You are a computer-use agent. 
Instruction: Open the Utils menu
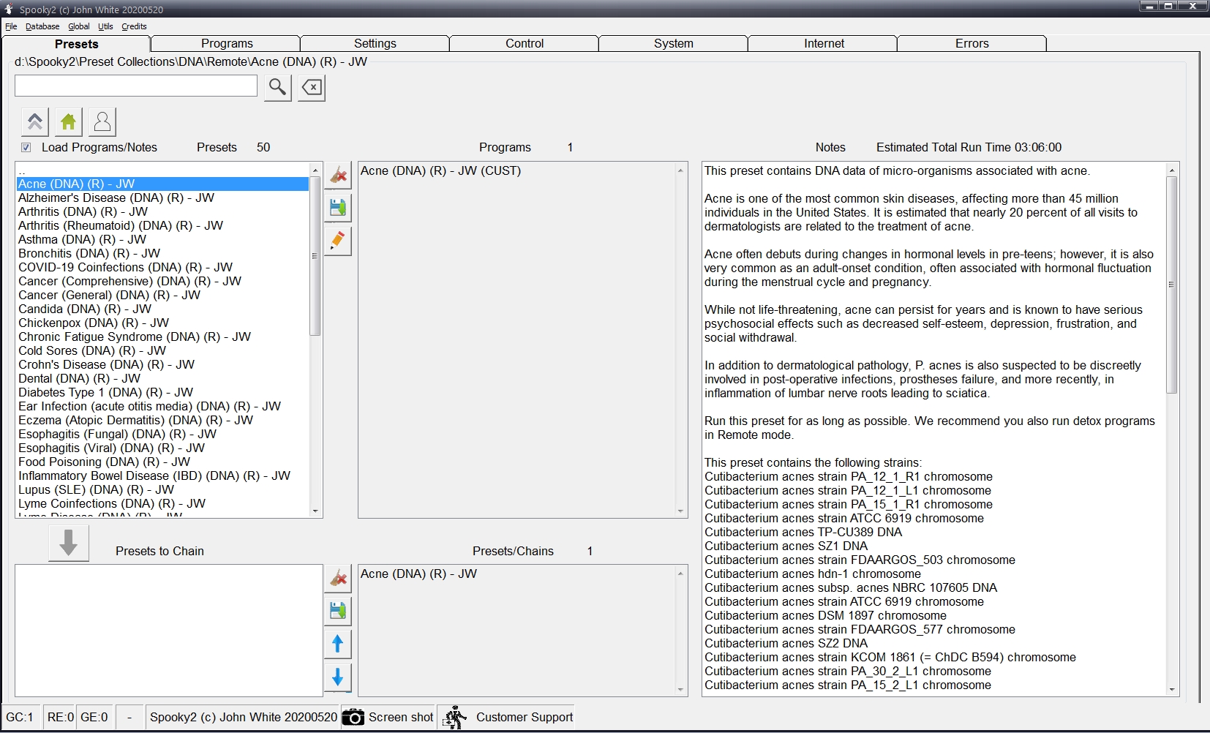pyautogui.click(x=106, y=26)
